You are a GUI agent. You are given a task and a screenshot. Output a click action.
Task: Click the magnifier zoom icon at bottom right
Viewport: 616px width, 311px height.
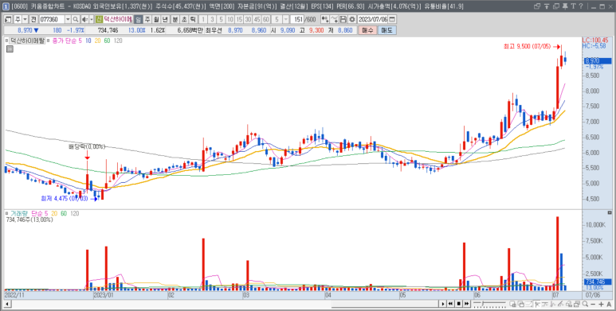pyautogui.click(x=586, y=304)
